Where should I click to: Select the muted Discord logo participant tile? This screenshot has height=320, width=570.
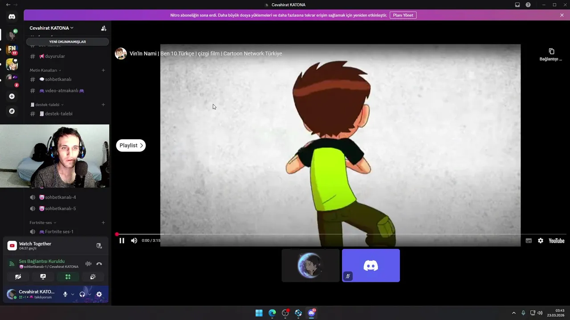371,265
